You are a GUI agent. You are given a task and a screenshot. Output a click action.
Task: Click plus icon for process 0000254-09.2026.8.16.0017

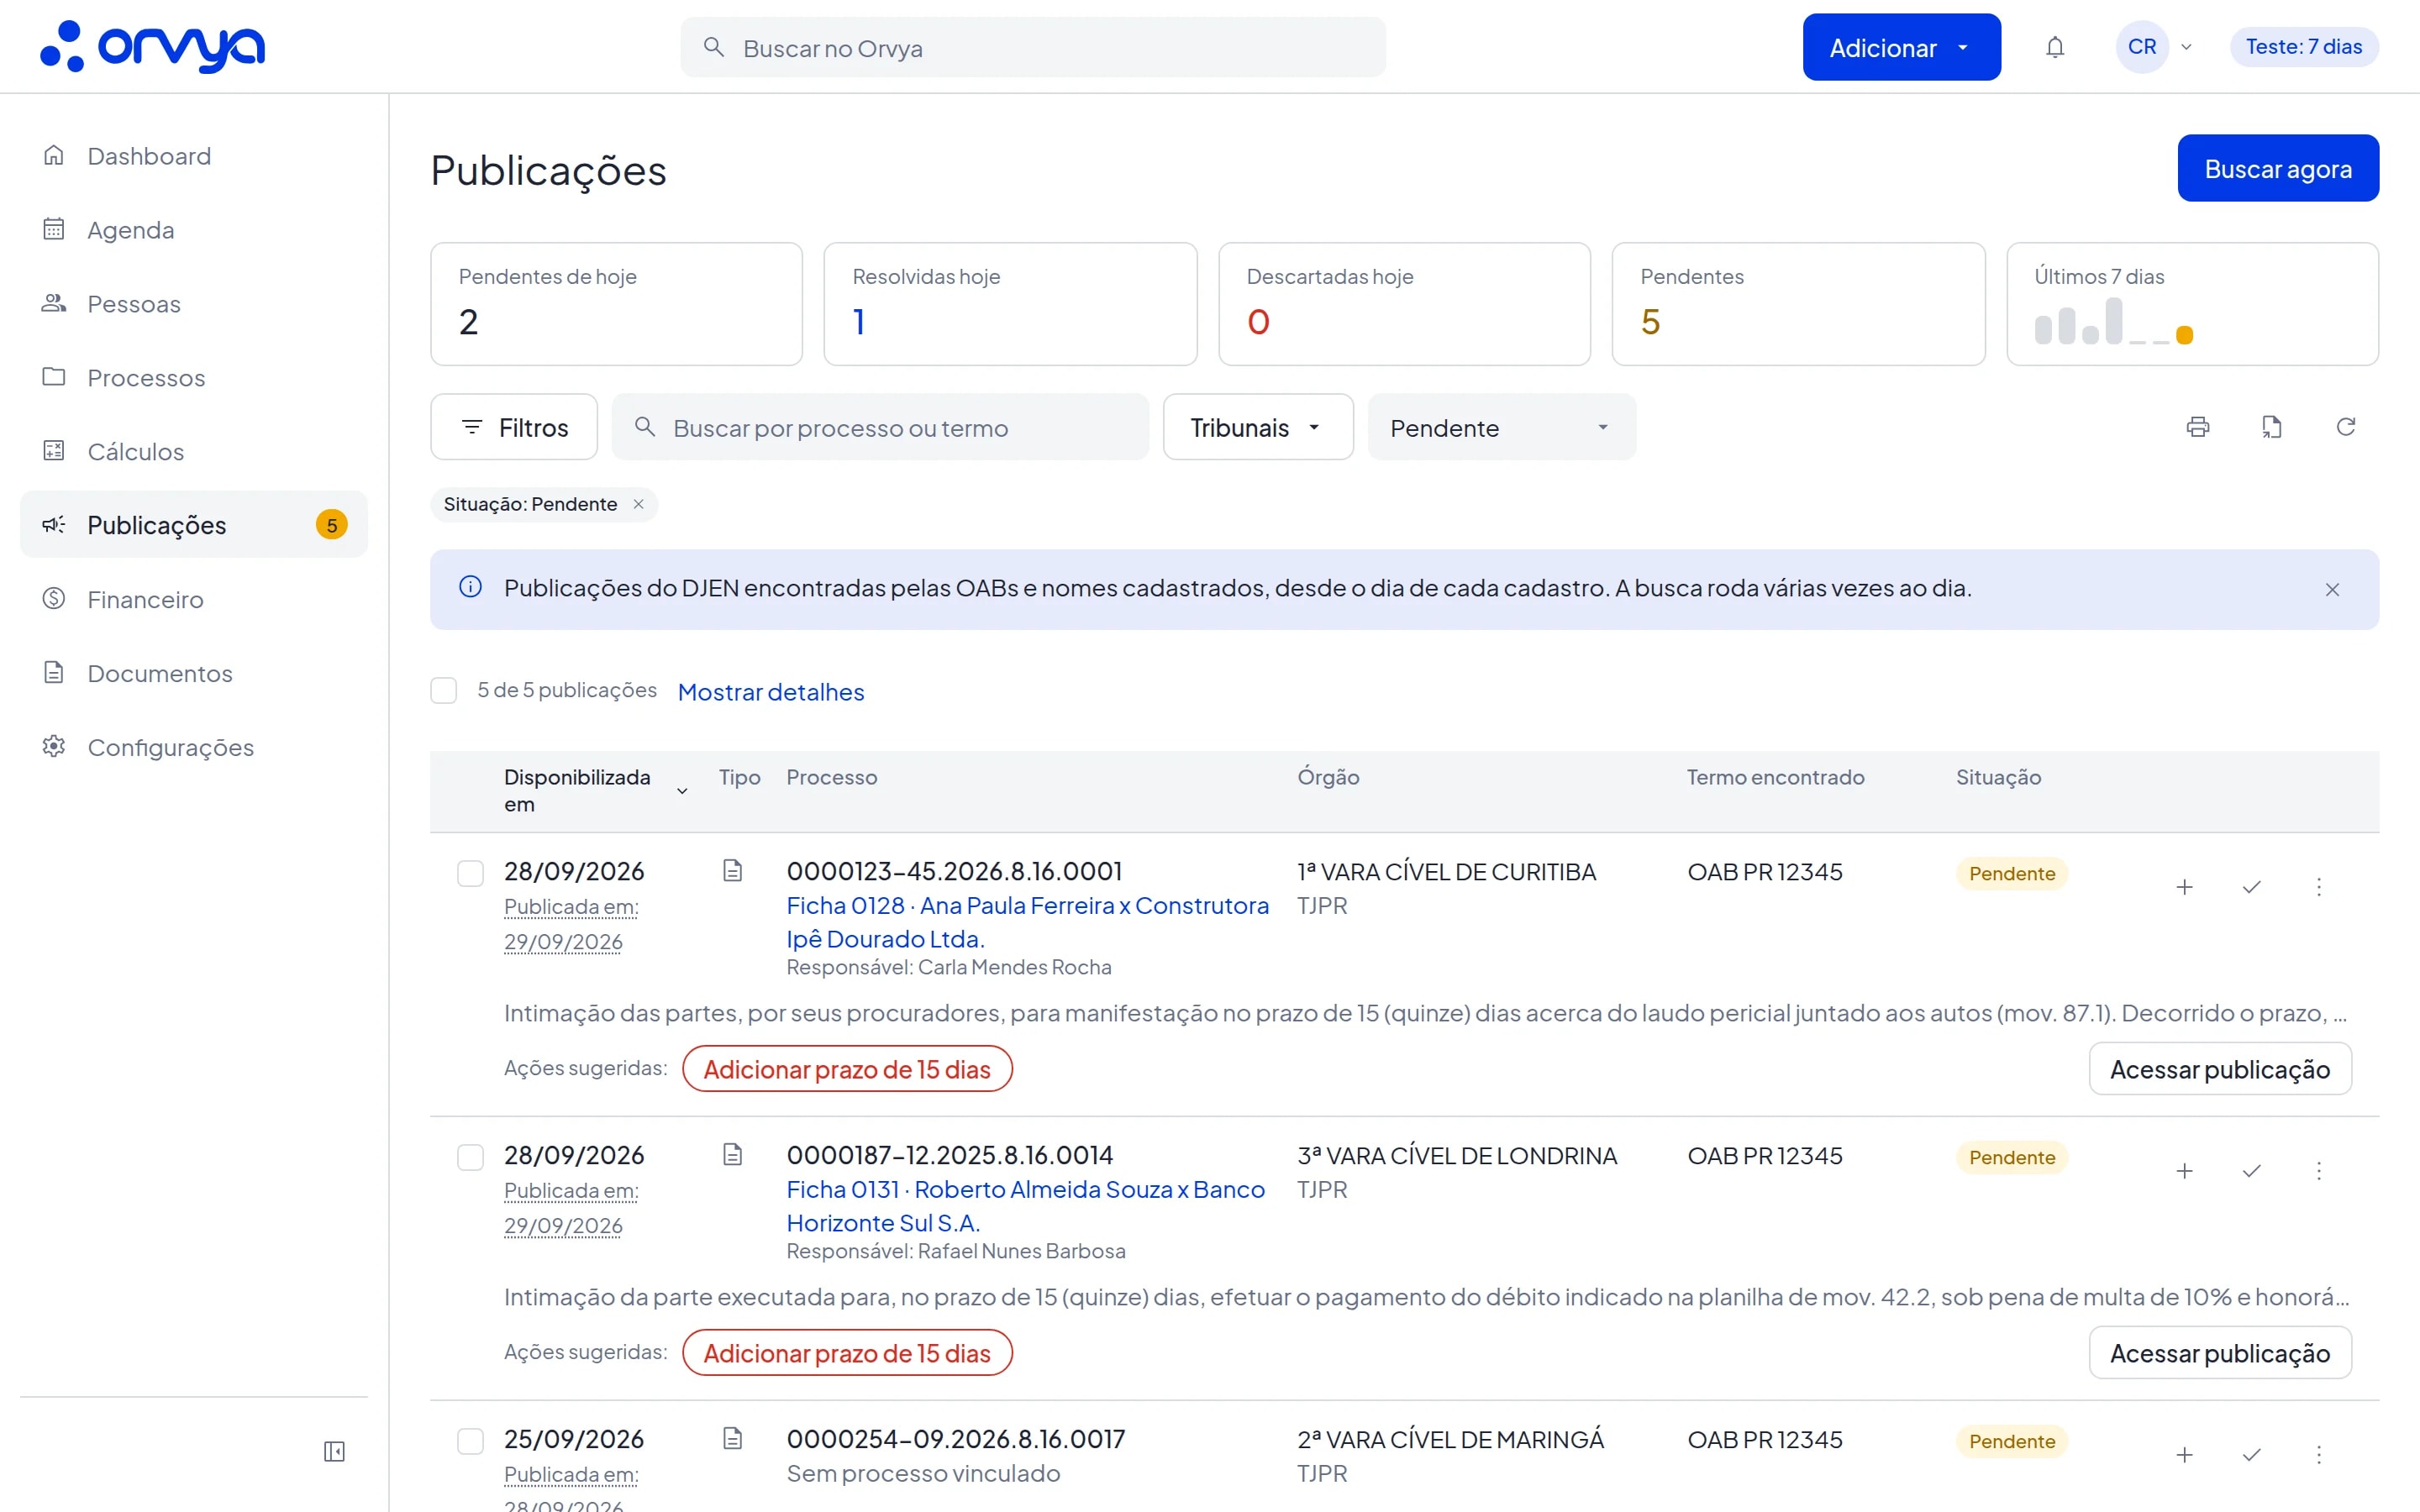[2185, 1455]
